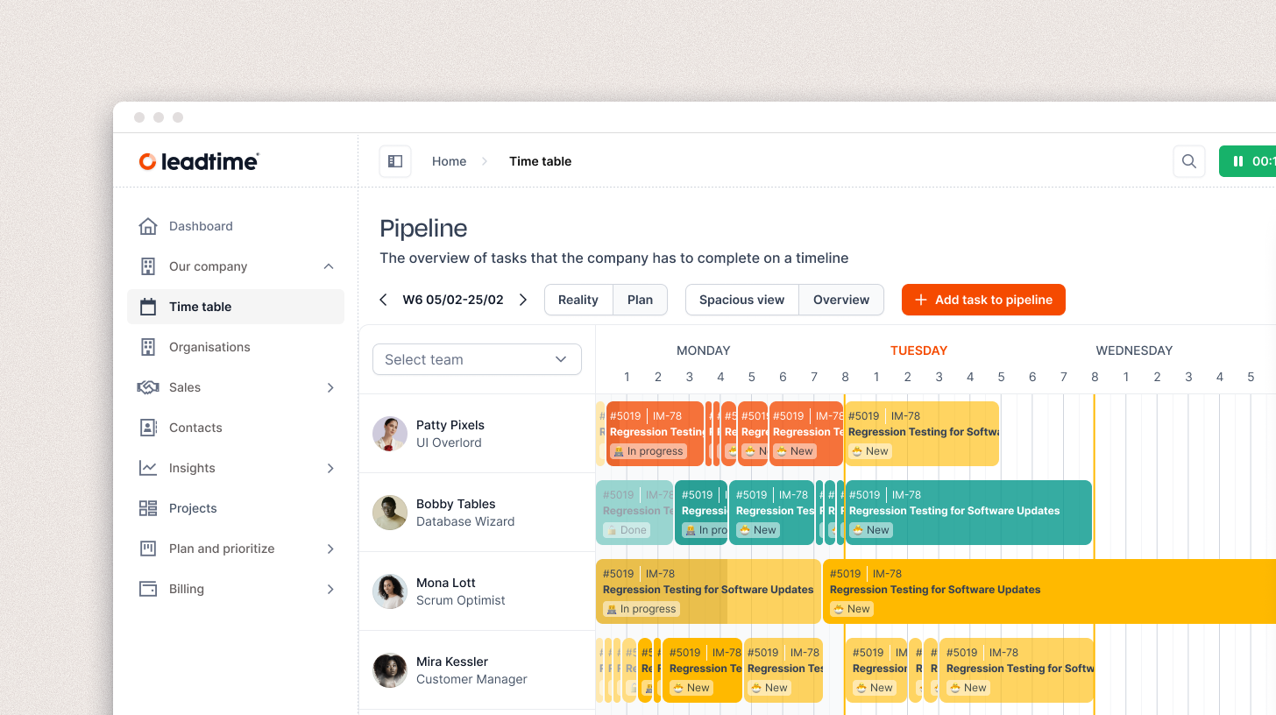This screenshot has width=1276, height=715.
Task: Switch timeline to Reality mode
Action: (578, 300)
